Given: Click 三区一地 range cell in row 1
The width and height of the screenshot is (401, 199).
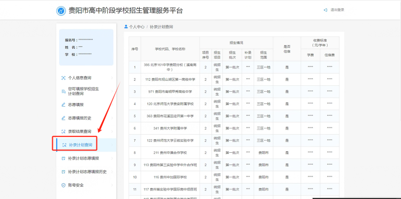Looking at the screenshot, I should coord(264,67).
